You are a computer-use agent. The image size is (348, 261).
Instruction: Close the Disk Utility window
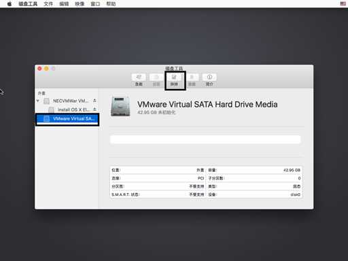(x=39, y=69)
